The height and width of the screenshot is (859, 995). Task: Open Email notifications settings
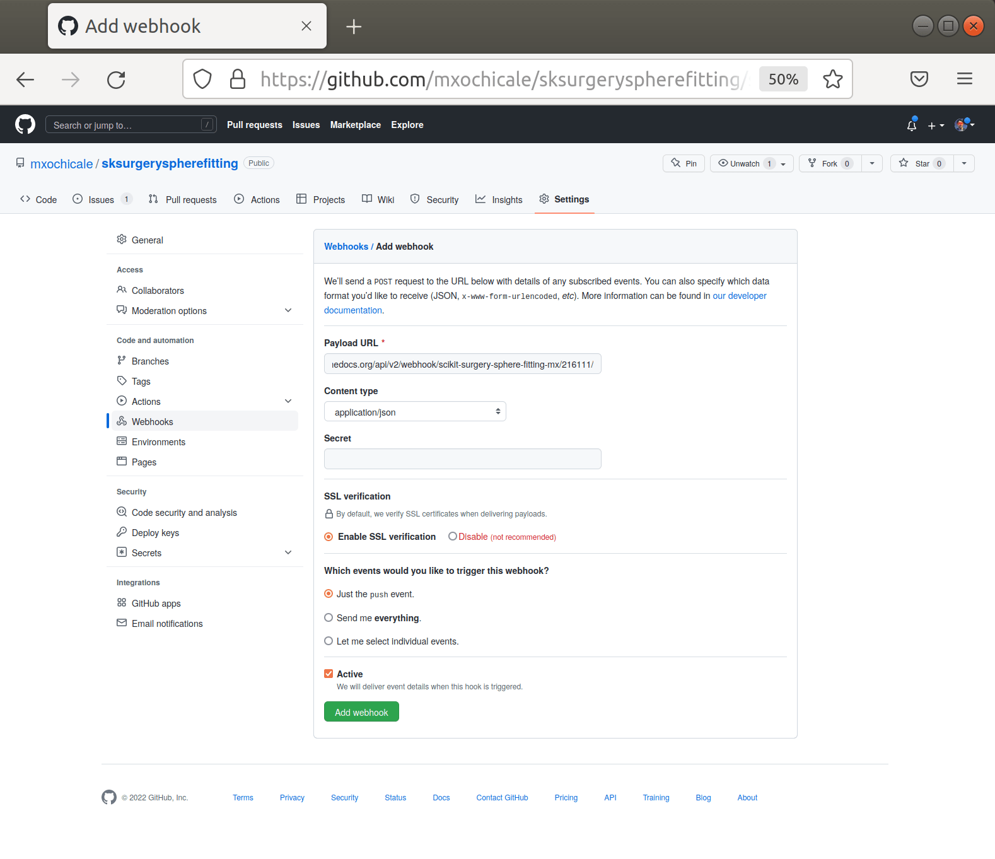[205, 623]
